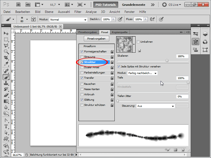Image resolution: width=211 pixels, height=158 pixels.
Task: Select the Move tool
Action: [x=6, y=33]
